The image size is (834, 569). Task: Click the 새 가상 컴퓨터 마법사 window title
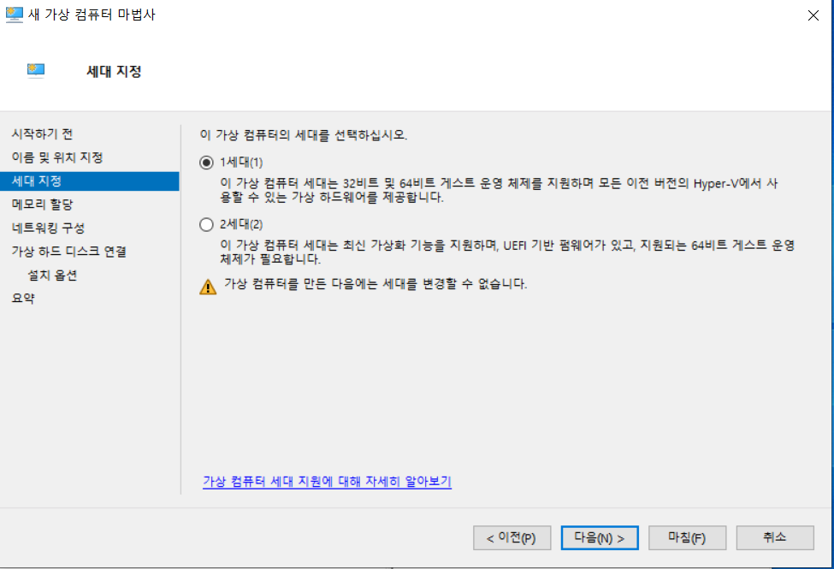pos(92,15)
